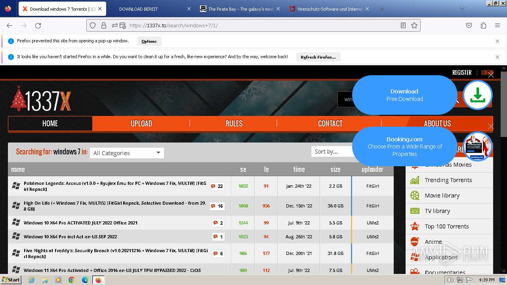Click the 1337X site logo
This screenshot has width=507, height=285.
click(x=41, y=98)
